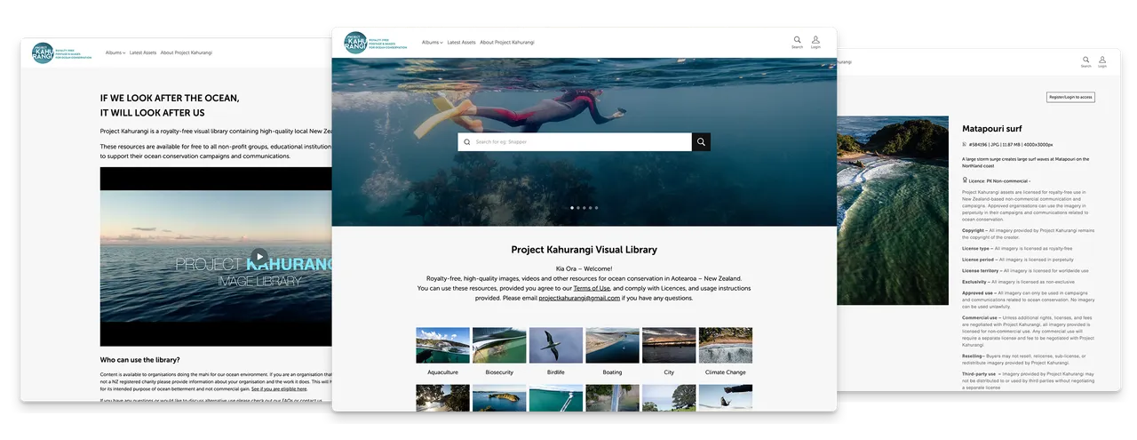
Task: Click the Aquaculture album label
Action: pos(442,372)
